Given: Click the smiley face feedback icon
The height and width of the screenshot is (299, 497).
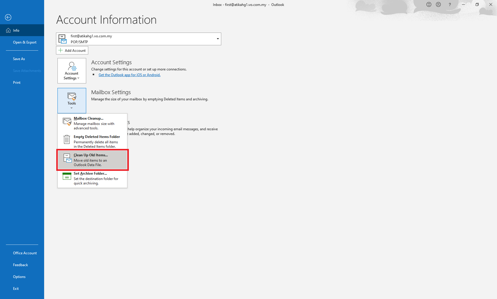Looking at the screenshot, I should (429, 4).
